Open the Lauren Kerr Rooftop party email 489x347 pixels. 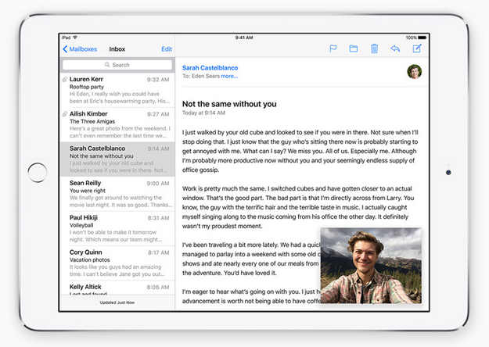click(x=117, y=90)
